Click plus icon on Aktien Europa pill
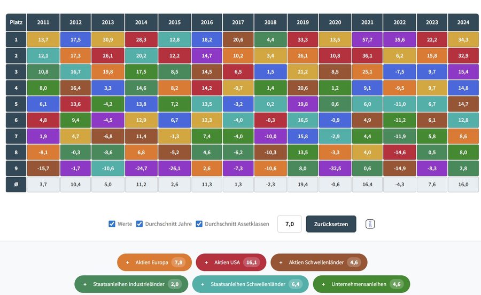Image resolution: width=481 pixels, height=295 pixels. coord(127,262)
